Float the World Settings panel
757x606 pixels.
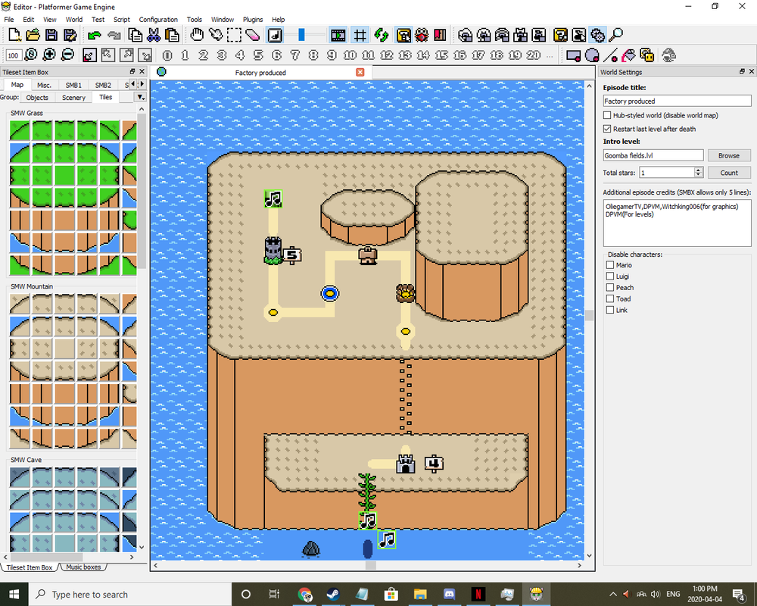pos(742,71)
